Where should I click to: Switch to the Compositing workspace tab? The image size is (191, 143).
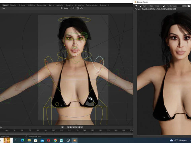(x=79, y=5)
